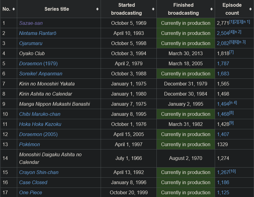Select the March 30, 2013 date cell
This screenshot has height=197, width=254.
coord(186,53)
